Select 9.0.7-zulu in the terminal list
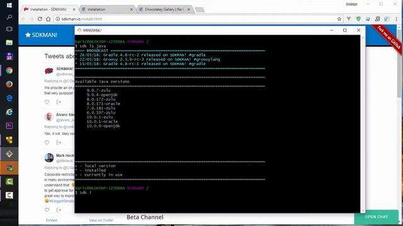The height and width of the screenshot is (226, 403). point(99,90)
